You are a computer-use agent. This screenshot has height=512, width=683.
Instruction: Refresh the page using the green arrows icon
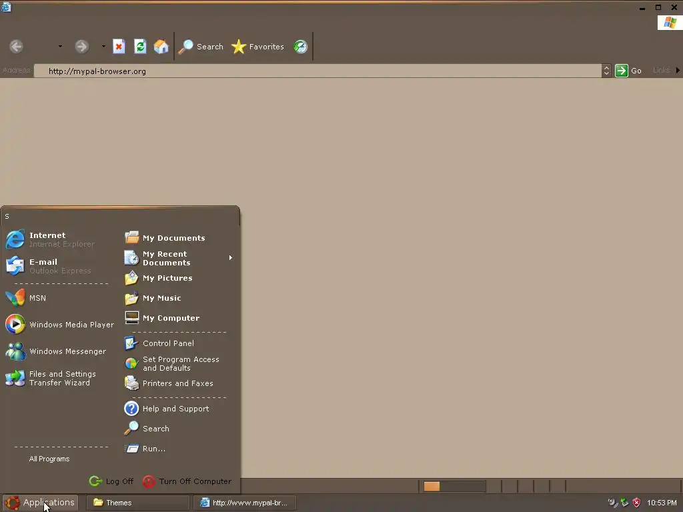click(x=140, y=46)
